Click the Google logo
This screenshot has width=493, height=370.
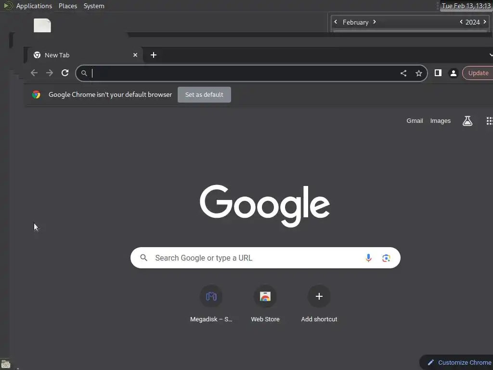coord(265,205)
